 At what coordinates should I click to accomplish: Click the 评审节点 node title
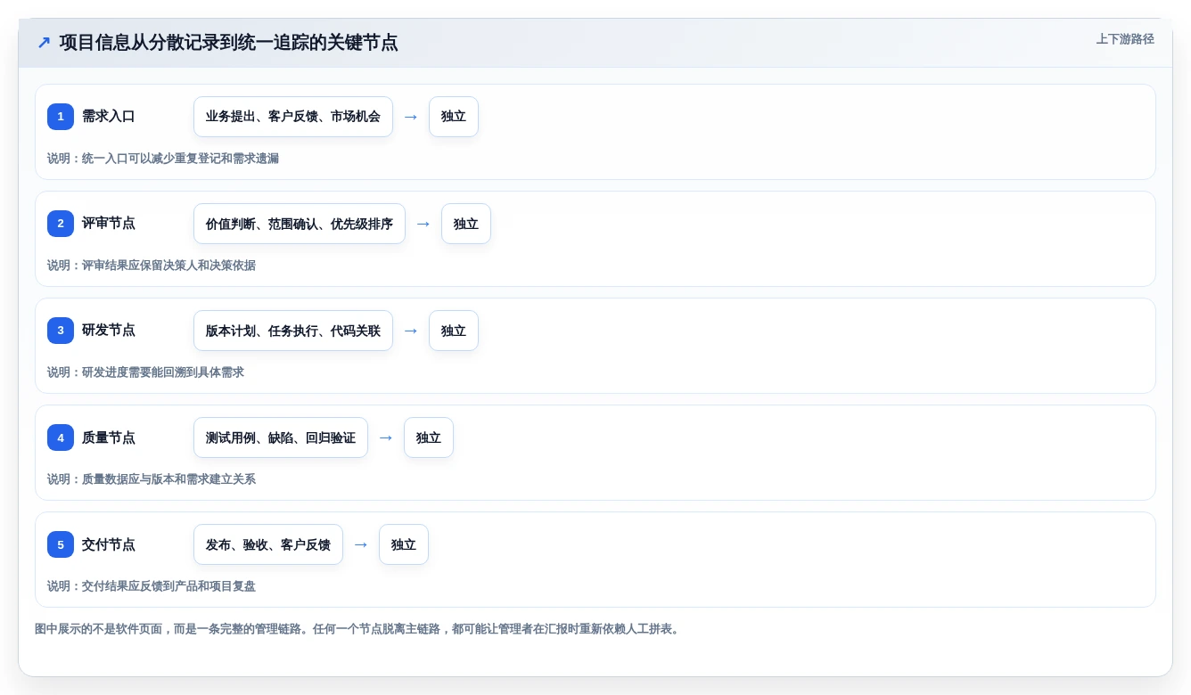coord(109,224)
